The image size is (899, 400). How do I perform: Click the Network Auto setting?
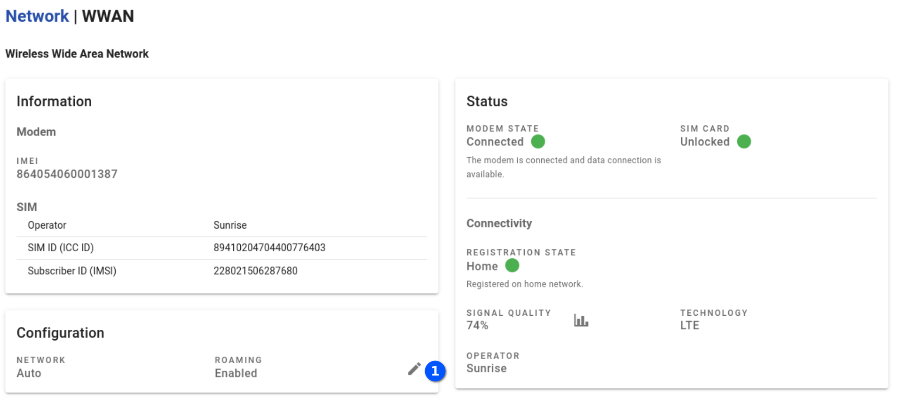(29, 373)
